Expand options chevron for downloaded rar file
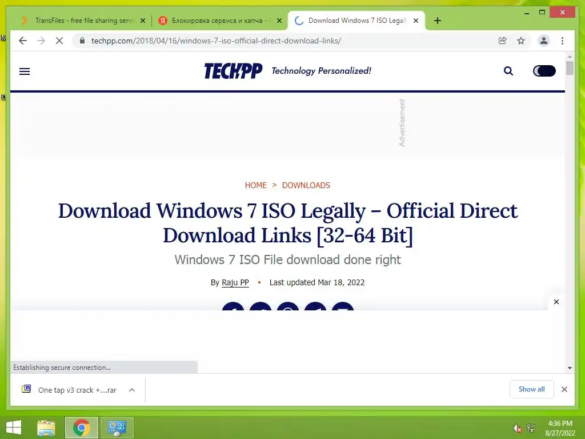 (132, 390)
